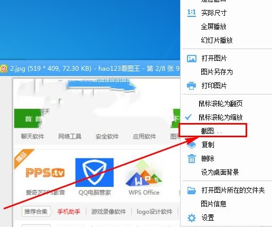Viewport: 272px width, 227px height.
Task: Click the WPS Office logo thumbnail
Action: (x=144, y=173)
